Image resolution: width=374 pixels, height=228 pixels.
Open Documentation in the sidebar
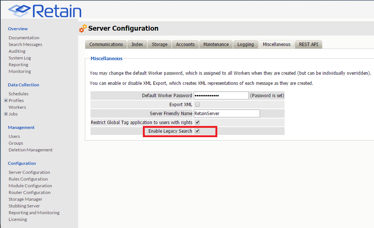click(x=24, y=38)
